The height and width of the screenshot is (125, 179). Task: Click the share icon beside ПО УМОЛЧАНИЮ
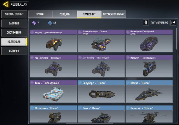click(x=173, y=23)
